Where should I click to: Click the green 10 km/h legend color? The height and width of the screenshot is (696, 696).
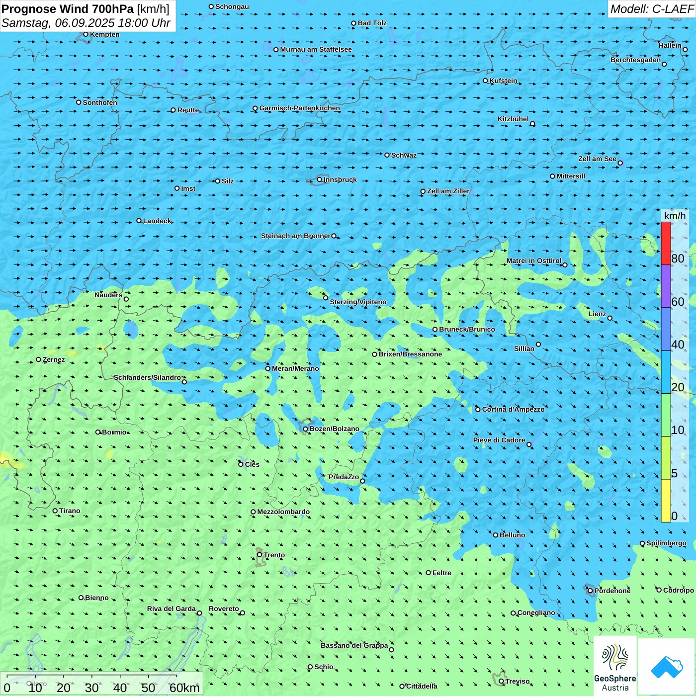[666, 415]
